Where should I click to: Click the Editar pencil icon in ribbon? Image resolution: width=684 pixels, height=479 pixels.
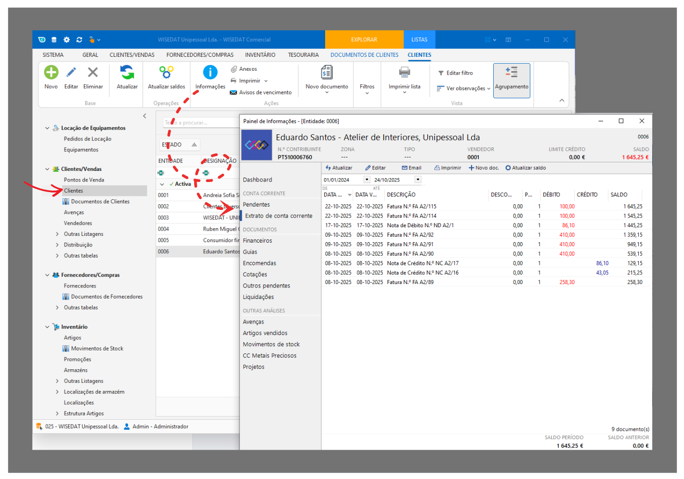[x=71, y=73]
